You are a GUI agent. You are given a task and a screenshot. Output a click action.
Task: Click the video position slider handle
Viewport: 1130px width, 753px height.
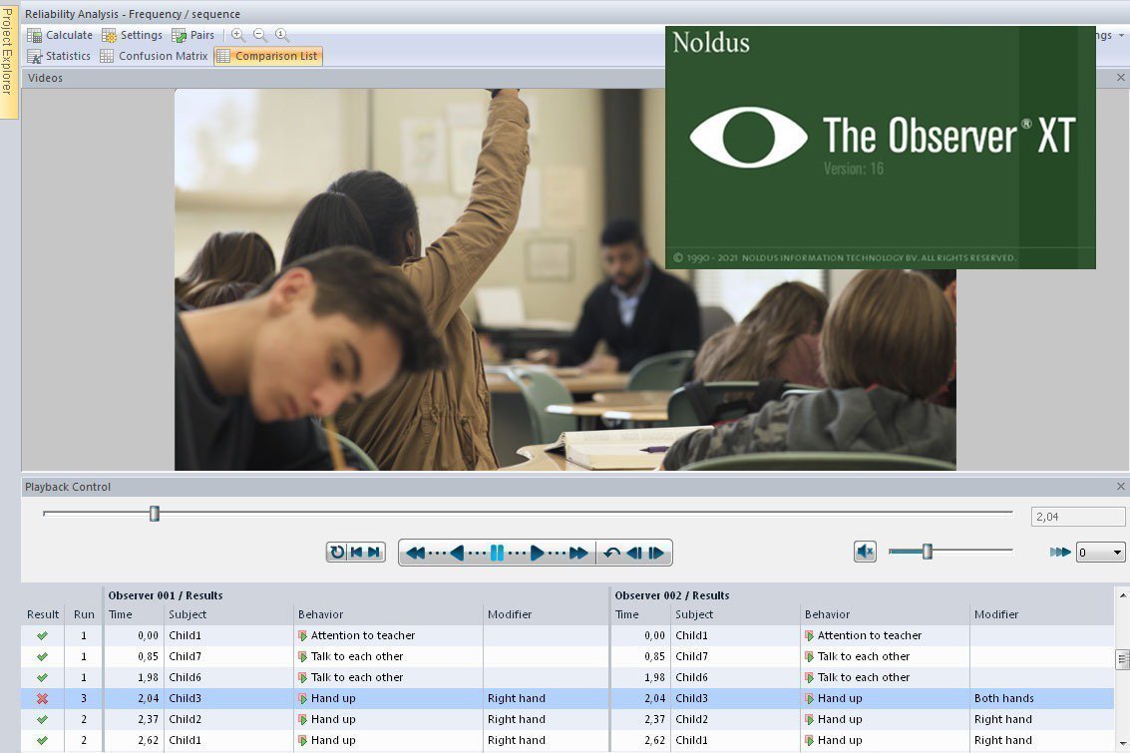pyautogui.click(x=155, y=514)
